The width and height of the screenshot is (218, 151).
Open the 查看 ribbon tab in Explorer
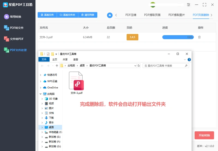(76, 60)
